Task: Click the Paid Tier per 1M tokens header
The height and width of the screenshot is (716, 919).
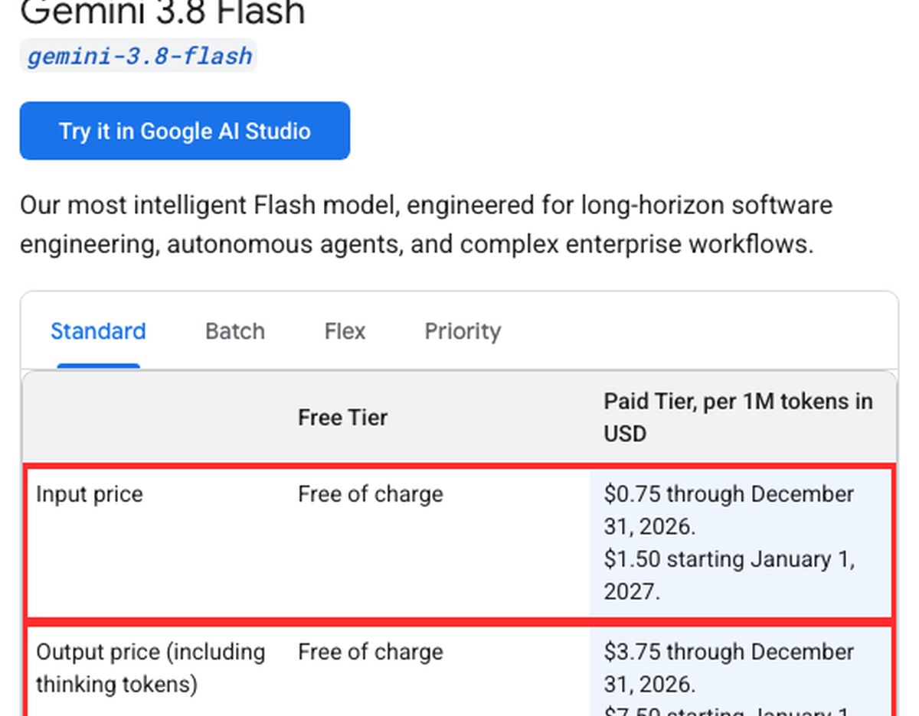Action: coord(738,418)
